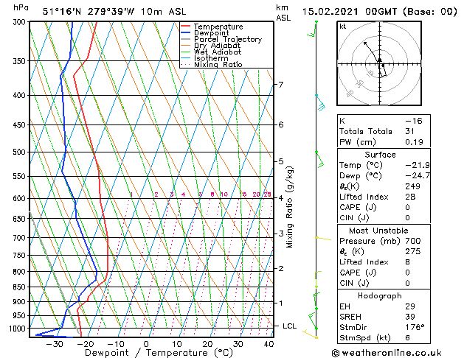Click the gray Parcel Trajectory swatch in legend

(186, 39)
